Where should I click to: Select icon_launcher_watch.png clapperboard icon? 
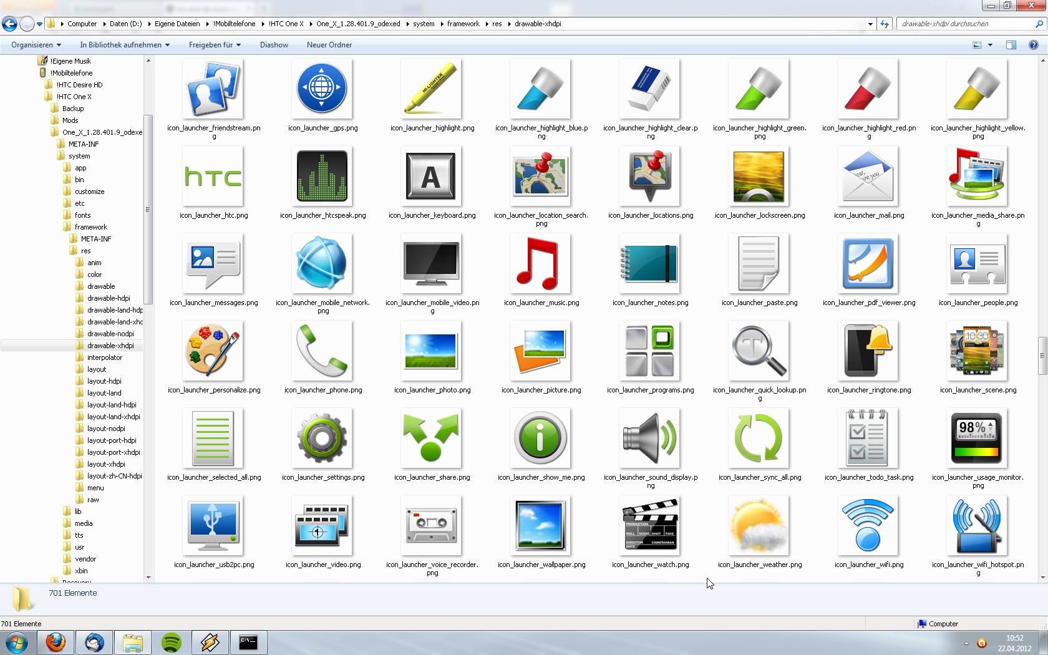pyautogui.click(x=649, y=525)
